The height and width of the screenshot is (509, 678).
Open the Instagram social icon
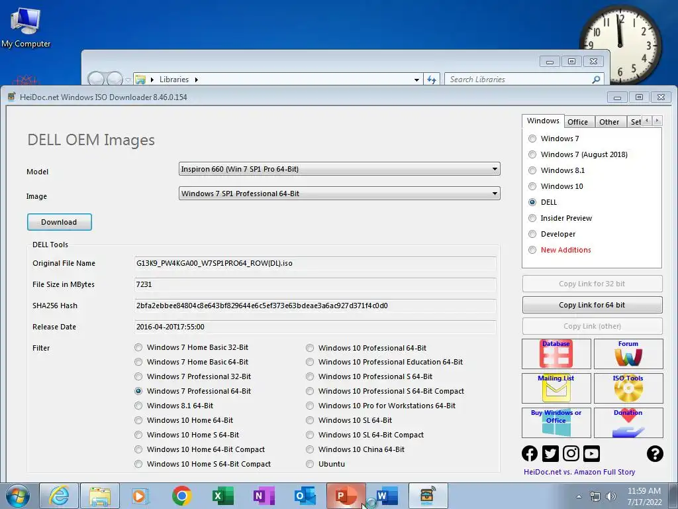pyautogui.click(x=571, y=453)
